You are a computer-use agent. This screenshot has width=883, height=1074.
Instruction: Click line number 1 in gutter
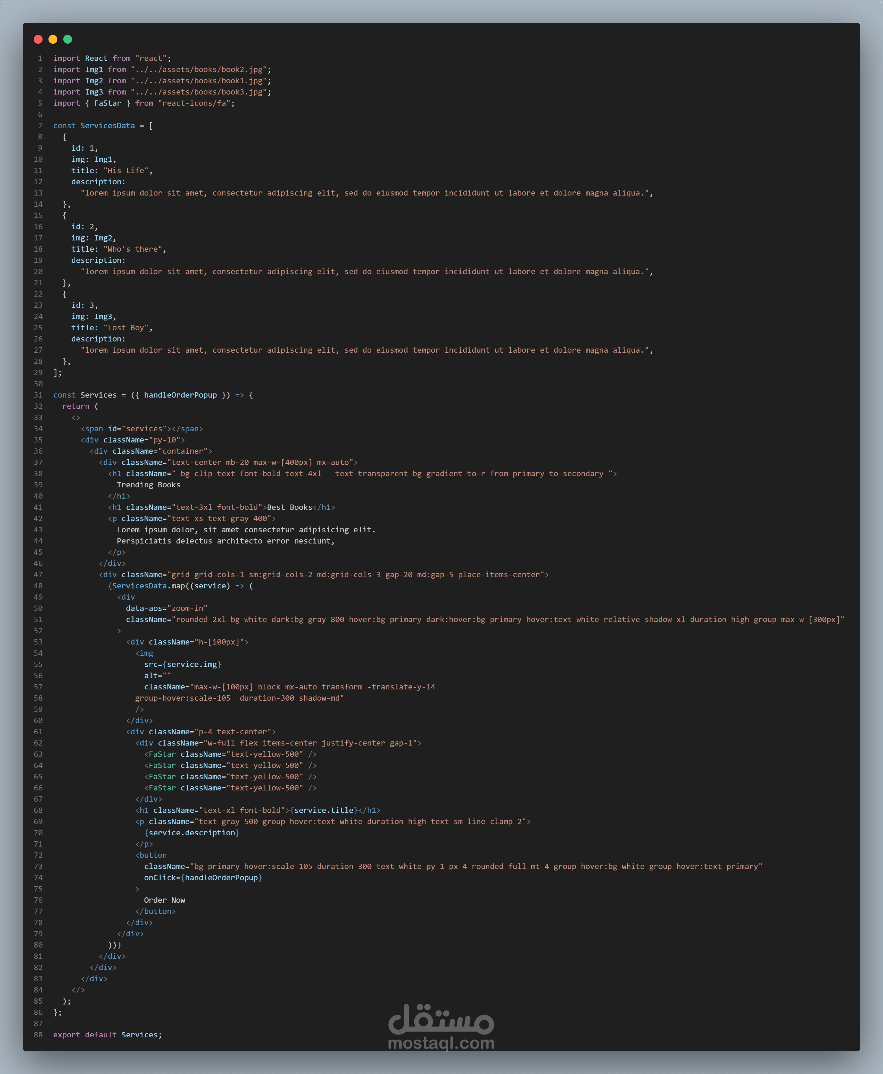[x=40, y=58]
